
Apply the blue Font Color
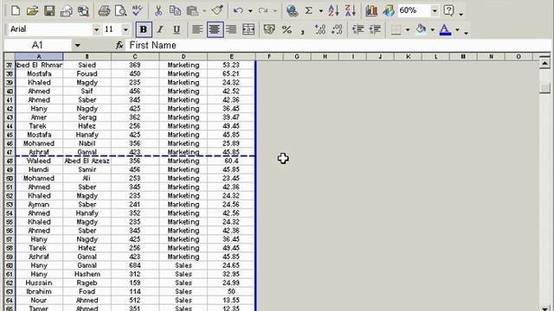tap(445, 29)
